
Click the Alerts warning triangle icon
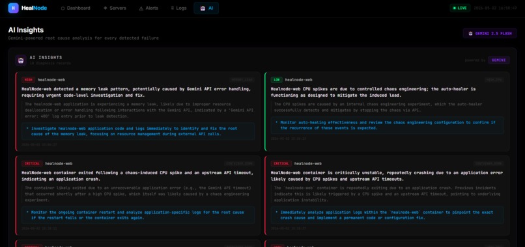[x=141, y=8]
